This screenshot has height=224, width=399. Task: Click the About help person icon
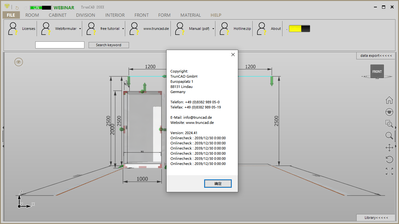tap(262, 29)
